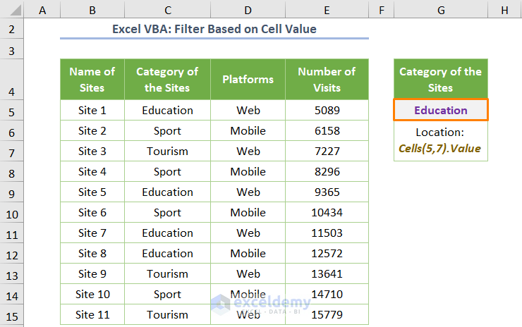
Task: Select the cell containing 10434
Action: (327, 213)
